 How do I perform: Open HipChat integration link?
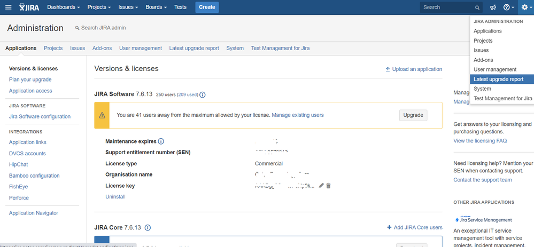18,164
